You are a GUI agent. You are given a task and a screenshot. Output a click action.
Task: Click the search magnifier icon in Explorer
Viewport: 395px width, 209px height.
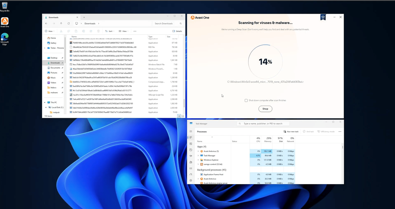pyautogui.click(x=181, y=23)
